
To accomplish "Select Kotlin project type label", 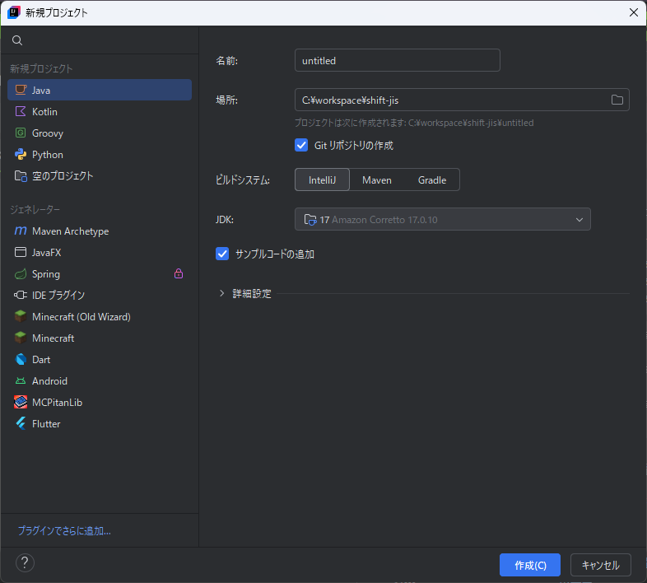I will pos(44,111).
